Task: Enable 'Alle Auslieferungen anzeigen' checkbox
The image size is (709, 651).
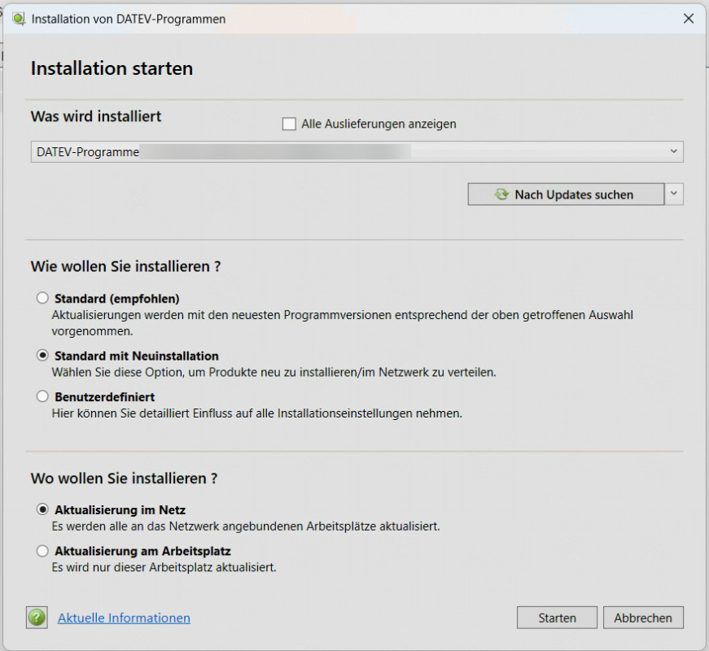Action: (289, 124)
